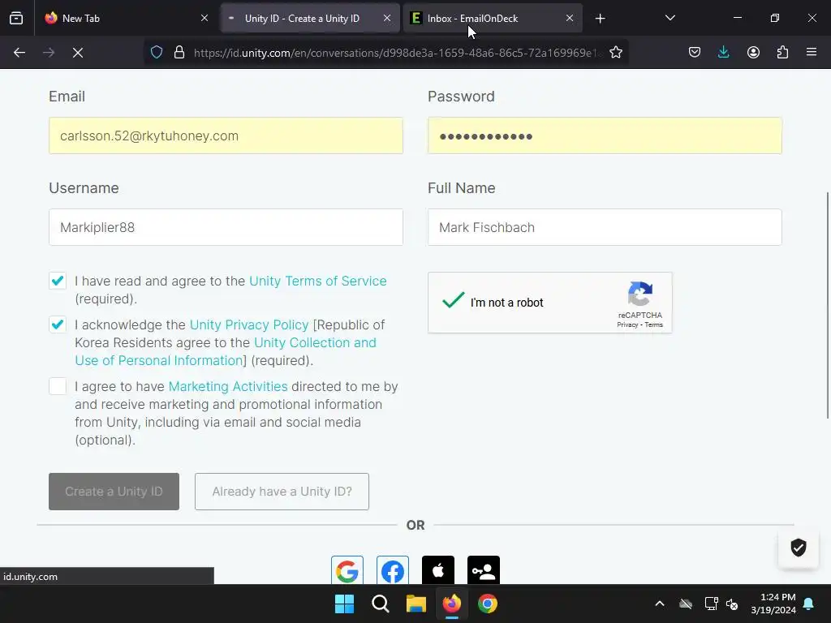Image resolution: width=831 pixels, height=623 pixels.
Task: Click the floating shield badge icon
Action: click(799, 548)
